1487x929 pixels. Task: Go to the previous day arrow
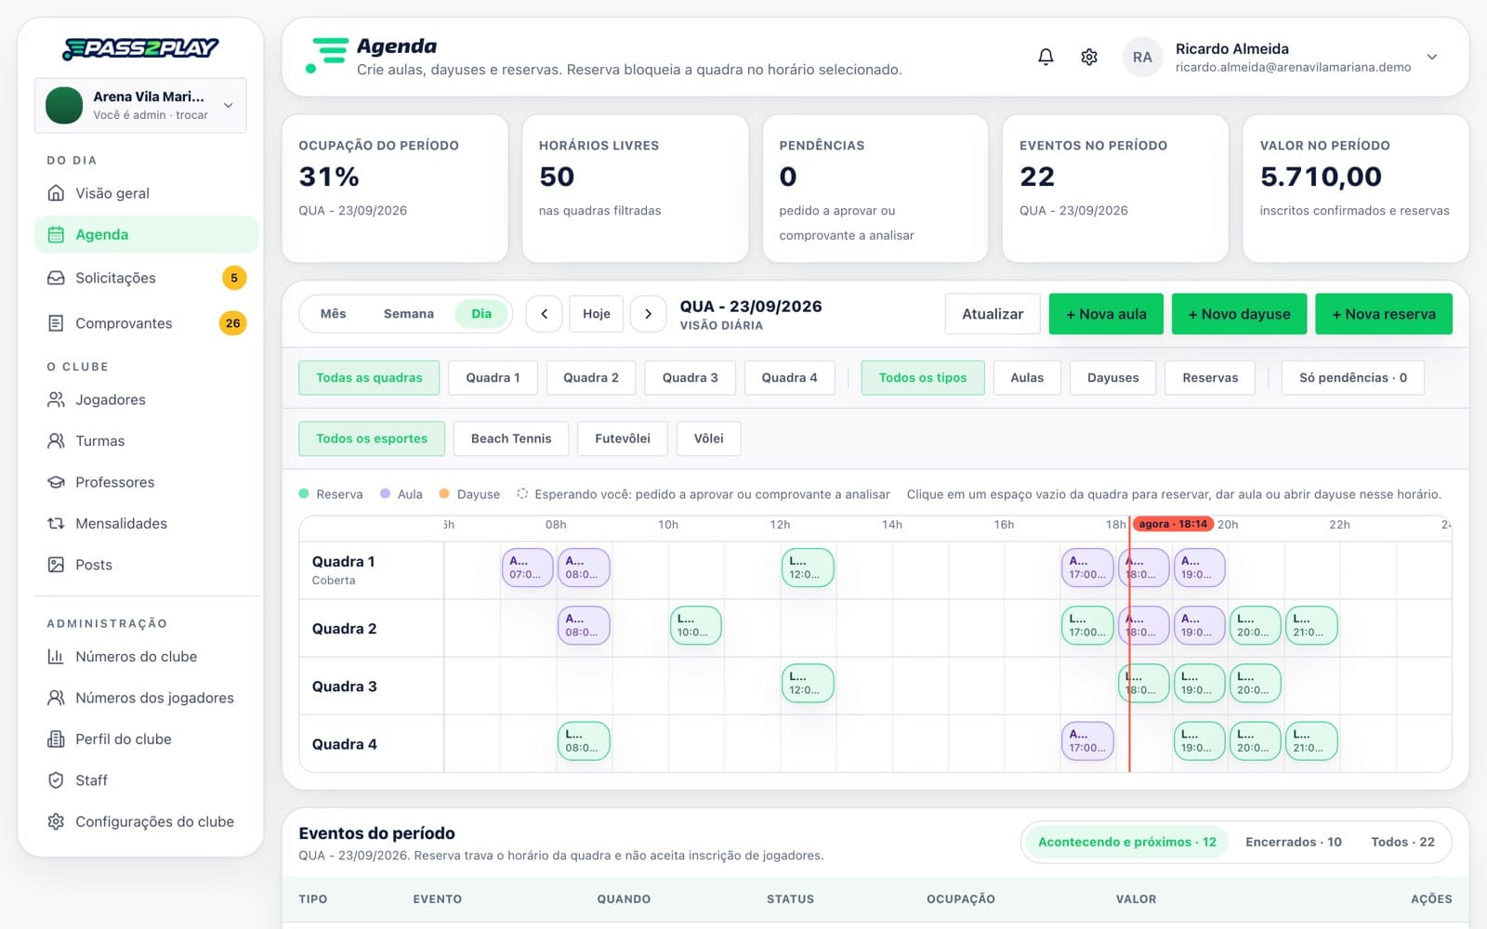(x=545, y=314)
